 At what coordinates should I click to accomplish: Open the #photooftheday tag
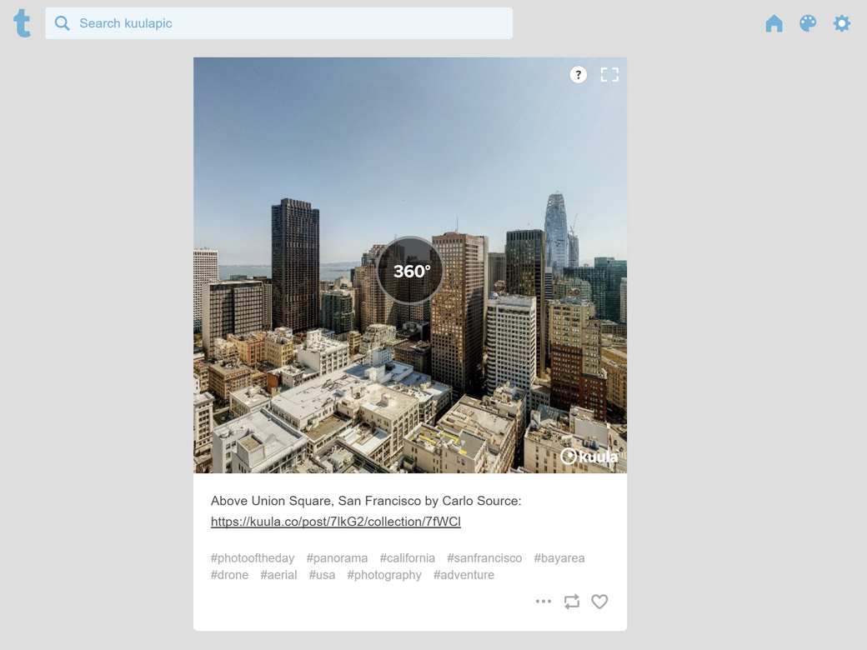tap(253, 558)
